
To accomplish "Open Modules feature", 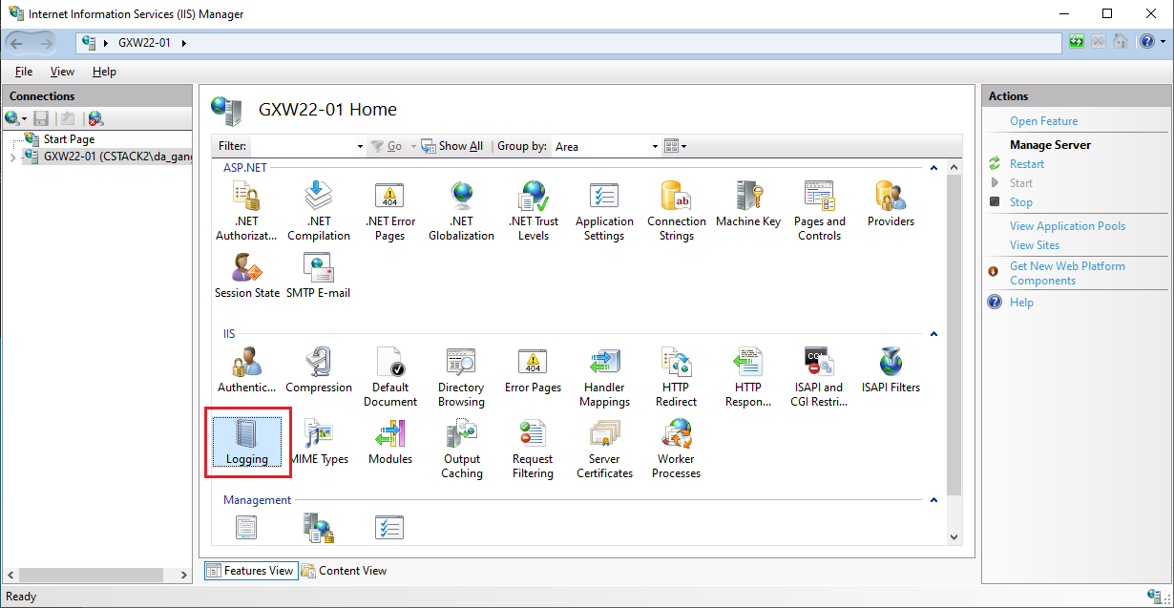I will [x=390, y=442].
